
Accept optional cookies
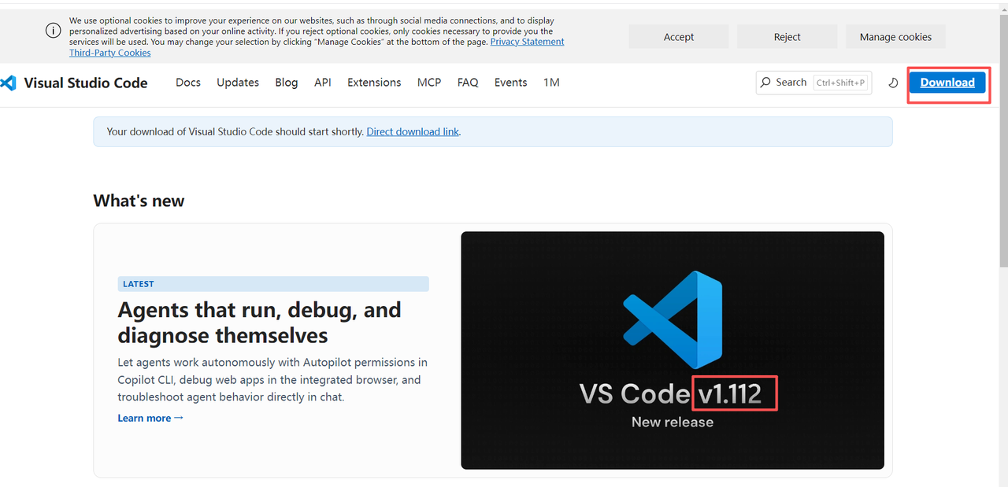tap(679, 37)
